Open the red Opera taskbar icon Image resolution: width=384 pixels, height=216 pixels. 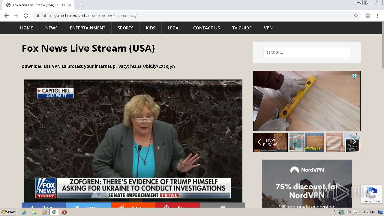[x=64, y=212]
